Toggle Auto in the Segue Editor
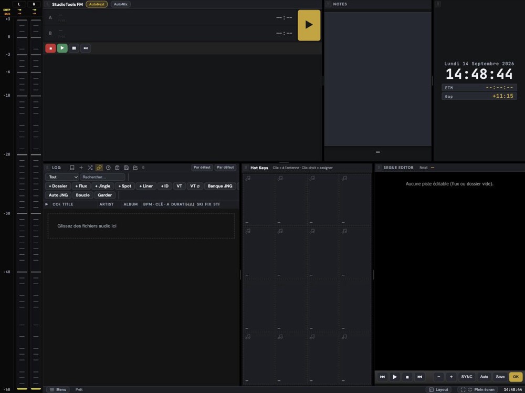 pyautogui.click(x=484, y=377)
